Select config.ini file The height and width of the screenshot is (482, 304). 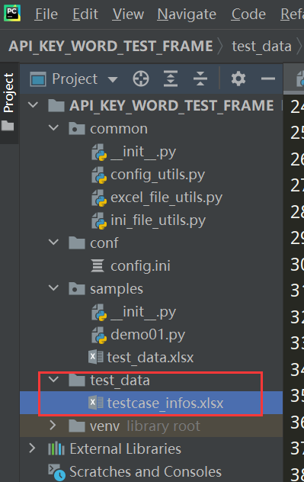140,266
